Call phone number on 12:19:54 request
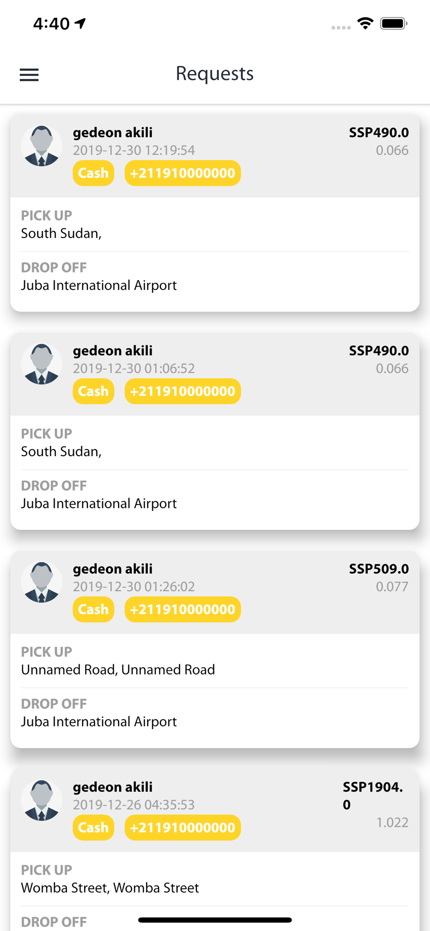430x931 pixels. pos(183,173)
